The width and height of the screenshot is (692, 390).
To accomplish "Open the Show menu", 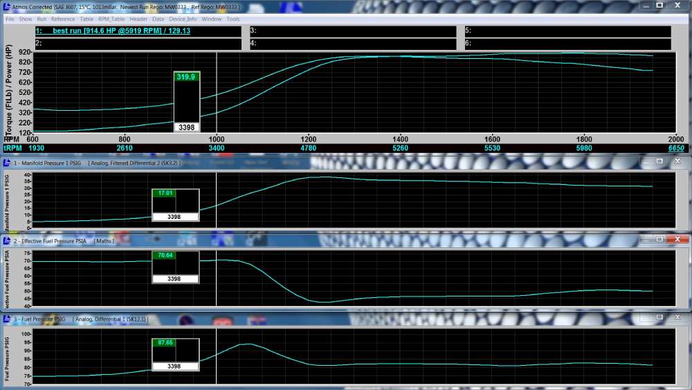I will point(25,19).
